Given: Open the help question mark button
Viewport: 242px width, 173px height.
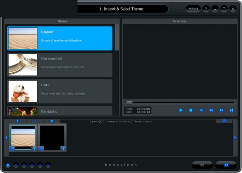Looking at the screenshot, I should (x=206, y=8).
